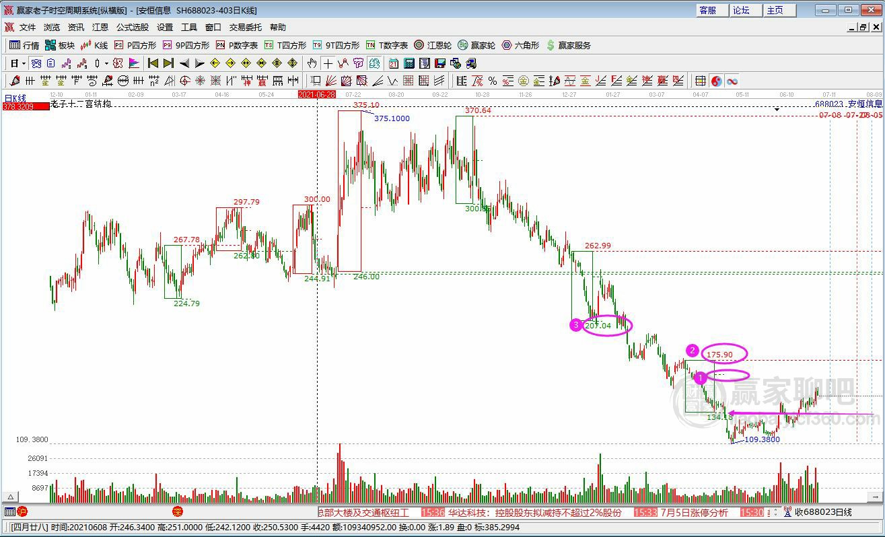Launch the 赢家轮 wheel tool
The width and height of the screenshot is (885, 537).
pos(476,45)
